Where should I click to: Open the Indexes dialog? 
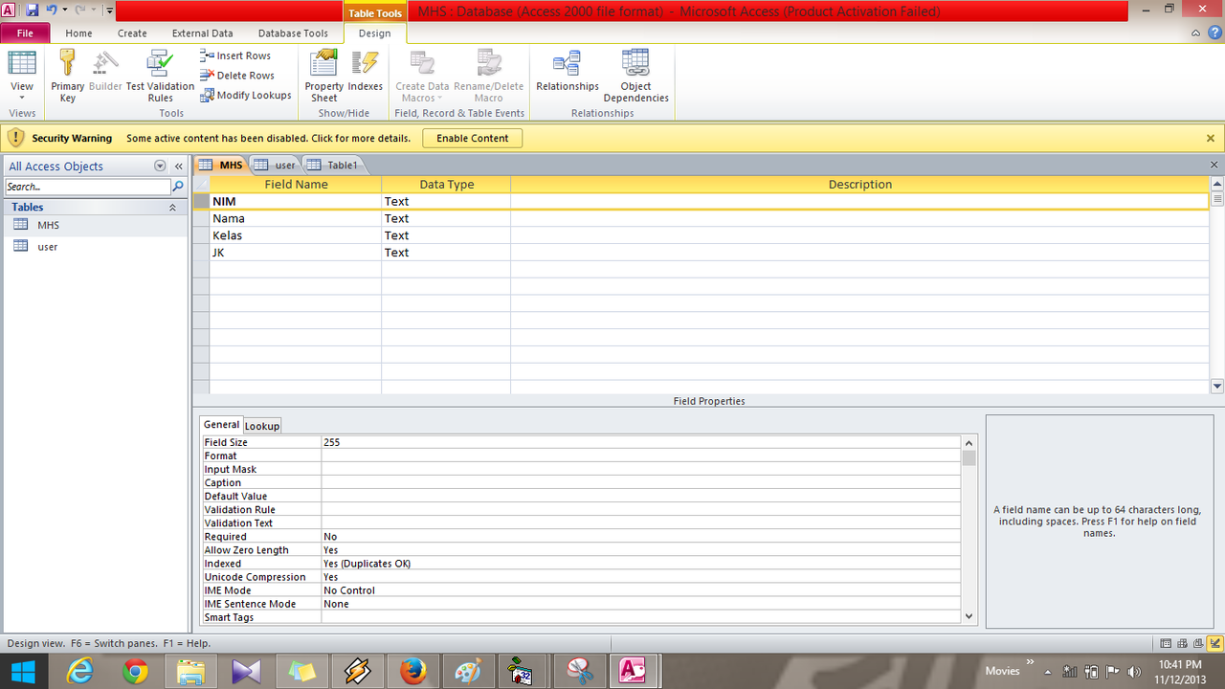click(365, 75)
